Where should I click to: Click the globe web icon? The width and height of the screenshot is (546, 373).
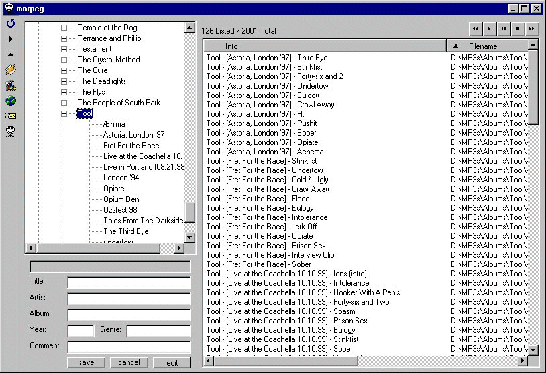coord(11,101)
